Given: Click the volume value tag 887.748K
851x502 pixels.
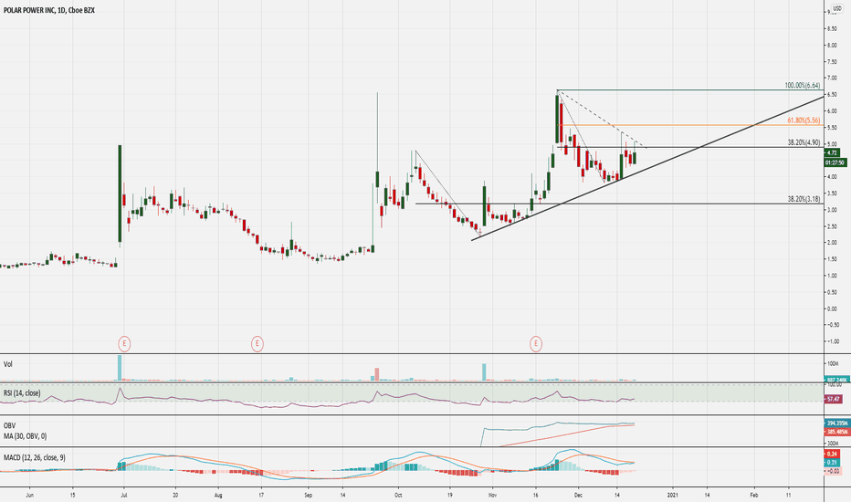Looking at the screenshot, I should pyautogui.click(x=836, y=380).
